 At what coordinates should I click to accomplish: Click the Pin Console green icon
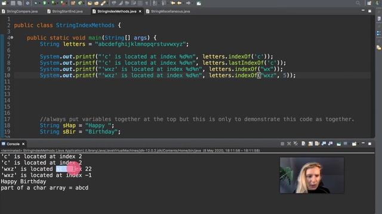338,144
